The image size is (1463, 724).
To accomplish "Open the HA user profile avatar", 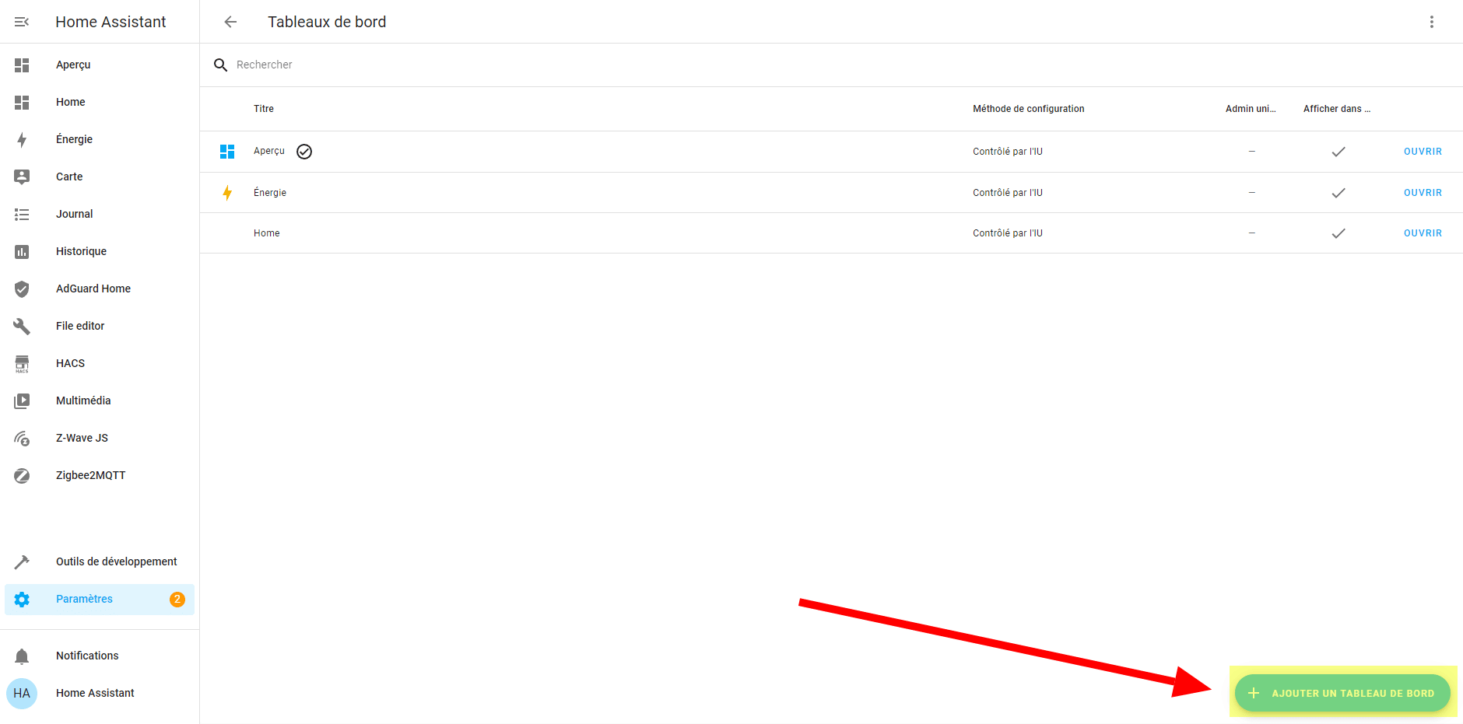I will (x=22, y=694).
